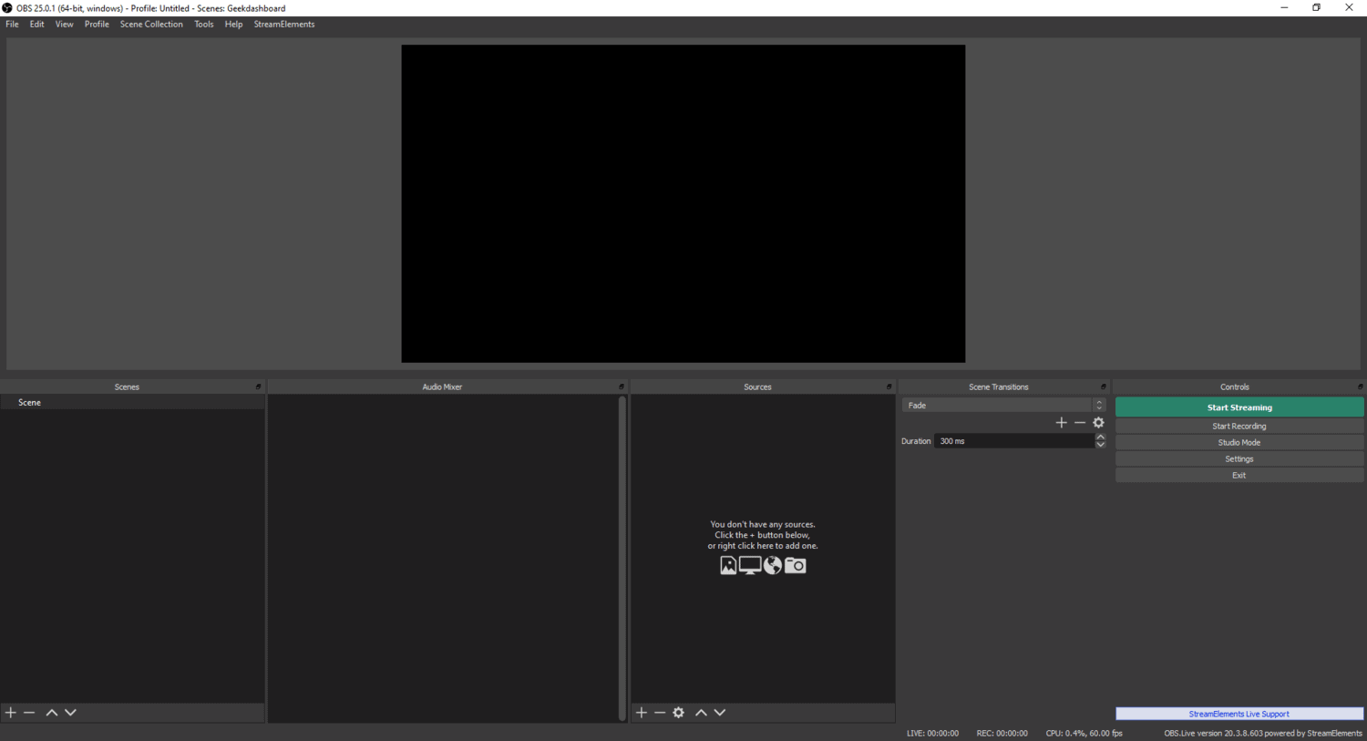Image resolution: width=1367 pixels, height=741 pixels.
Task: Click Start Streaming
Action: point(1239,407)
